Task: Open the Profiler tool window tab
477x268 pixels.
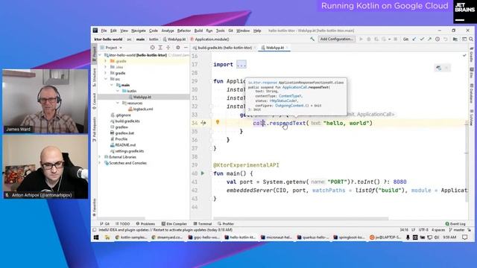Action: click(226, 223)
